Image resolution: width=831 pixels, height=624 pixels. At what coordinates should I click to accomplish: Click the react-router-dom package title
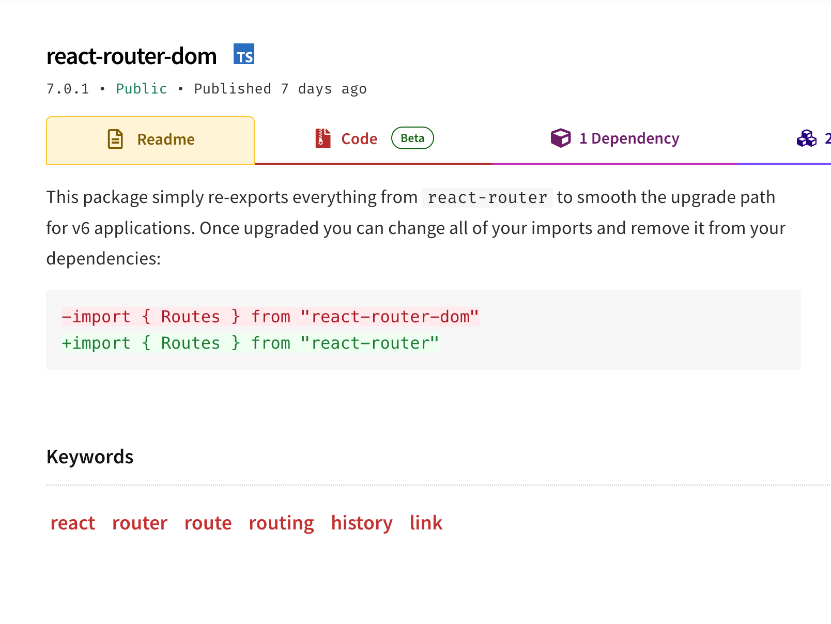pos(132,56)
